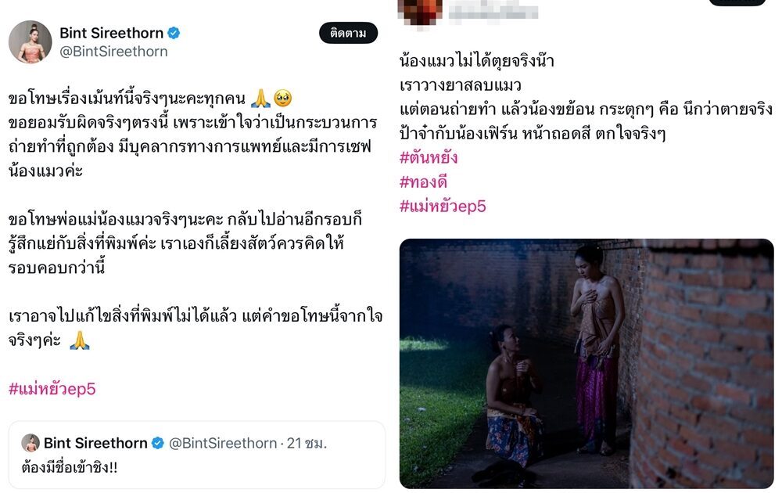782x493 pixels.
Task: Open the Bint Sireethorn display name at top
Action: [x=111, y=33]
